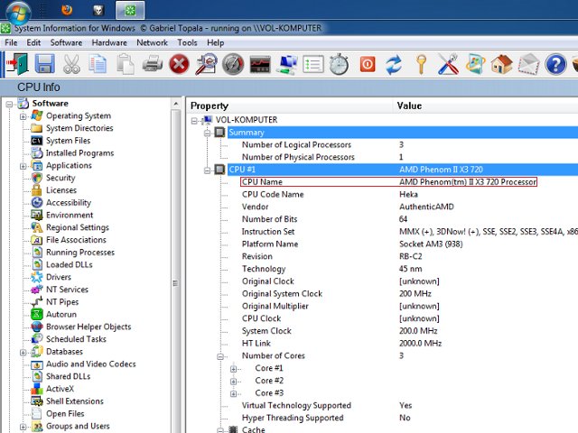The width and height of the screenshot is (578, 433).
Task: Click the scissors Cut icon
Action: pos(72,64)
